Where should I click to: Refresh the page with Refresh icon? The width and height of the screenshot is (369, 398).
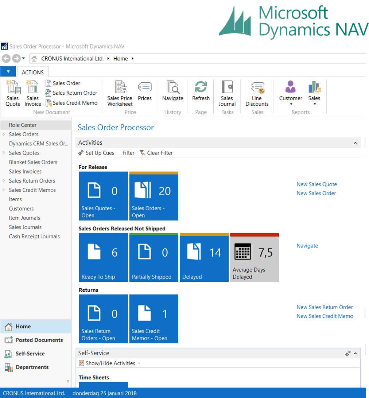point(201,91)
